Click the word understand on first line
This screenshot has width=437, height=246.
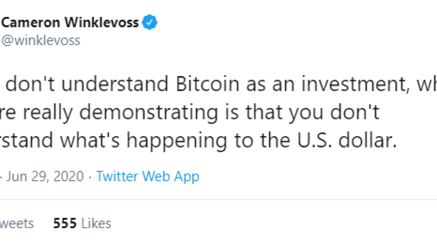point(115,84)
